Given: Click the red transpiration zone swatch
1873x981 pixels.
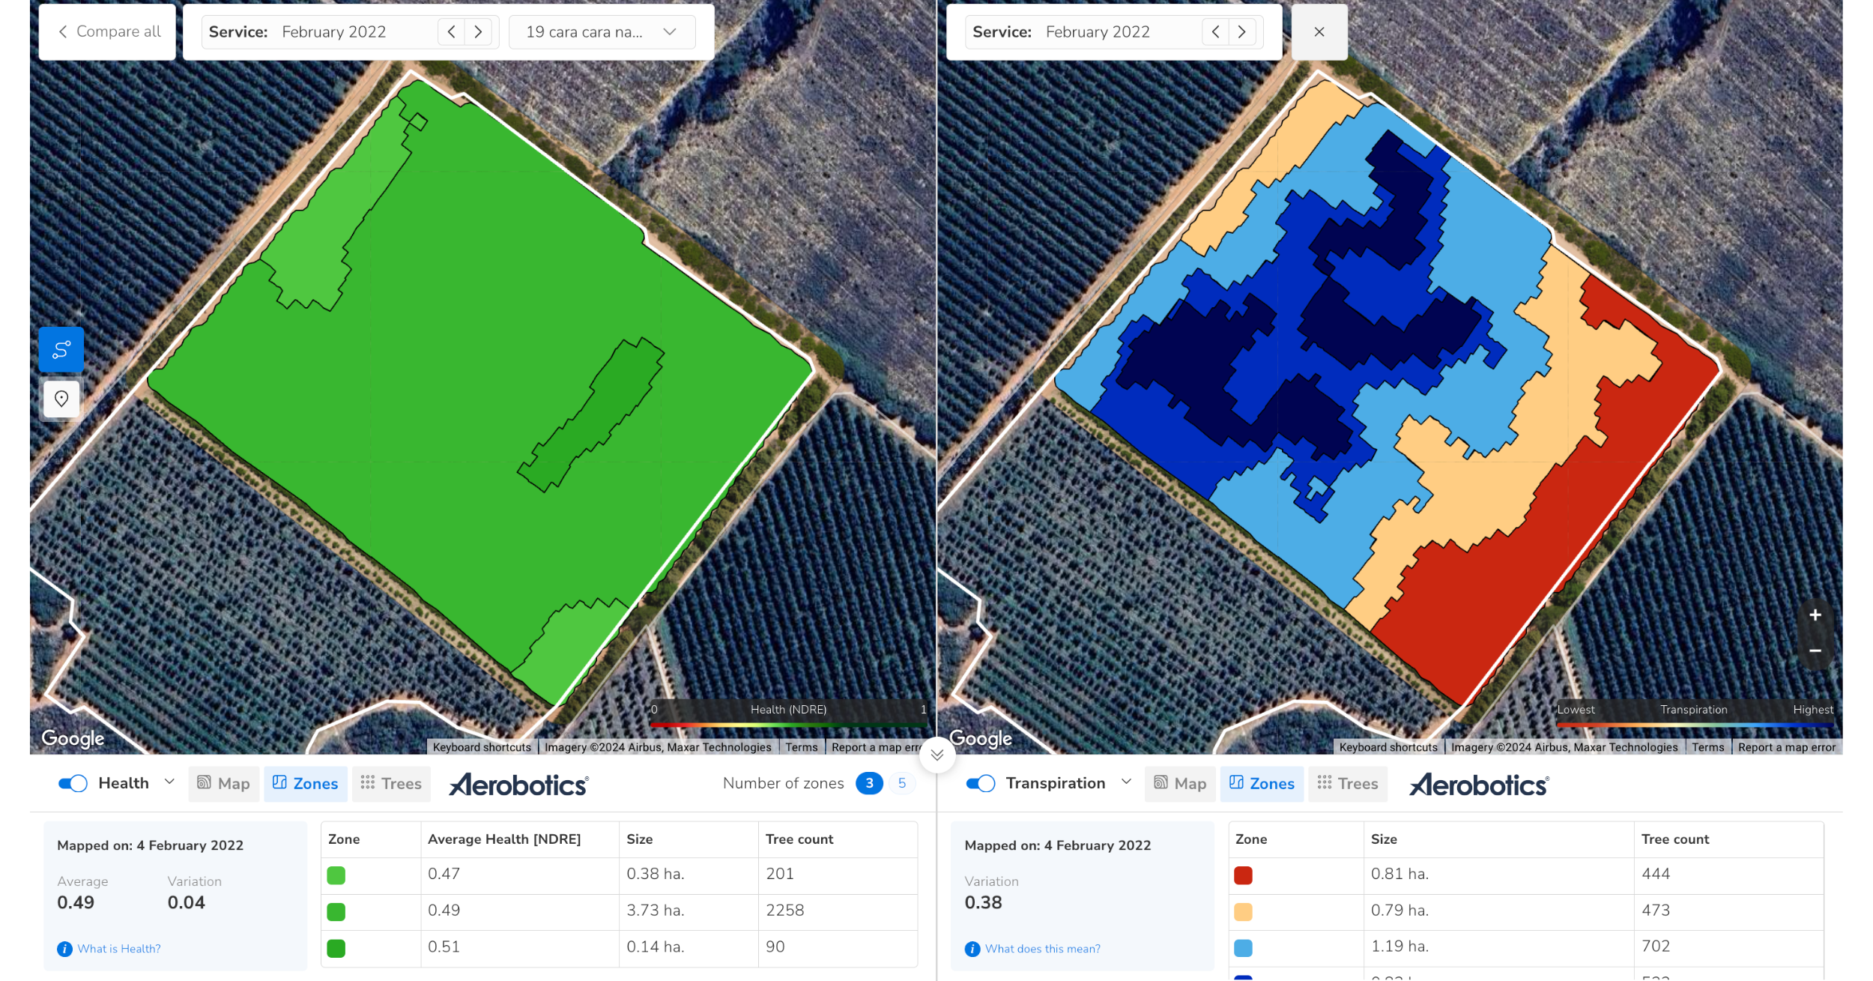Looking at the screenshot, I should [x=1243, y=875].
